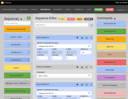Grab the reorder handle of the Execute Sequence step
Image resolution: width=128 pixels, height=99 pixels.
pyautogui.click(x=91, y=67)
